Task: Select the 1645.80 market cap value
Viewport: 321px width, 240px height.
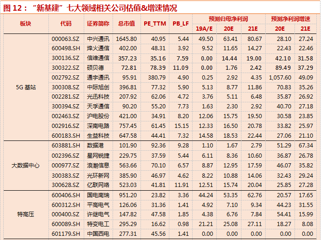Action: 127,39
